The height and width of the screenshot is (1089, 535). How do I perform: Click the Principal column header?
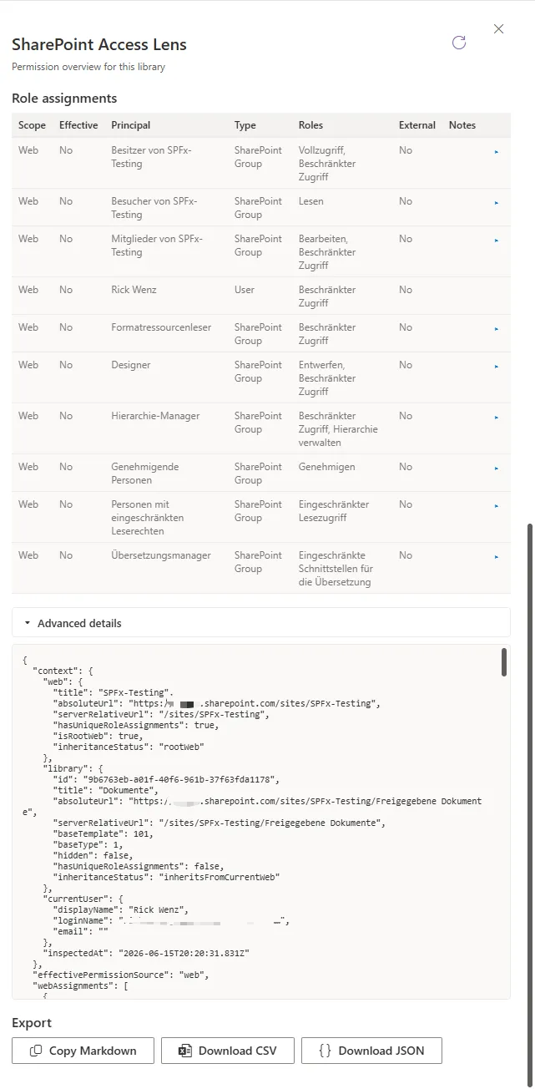click(131, 125)
